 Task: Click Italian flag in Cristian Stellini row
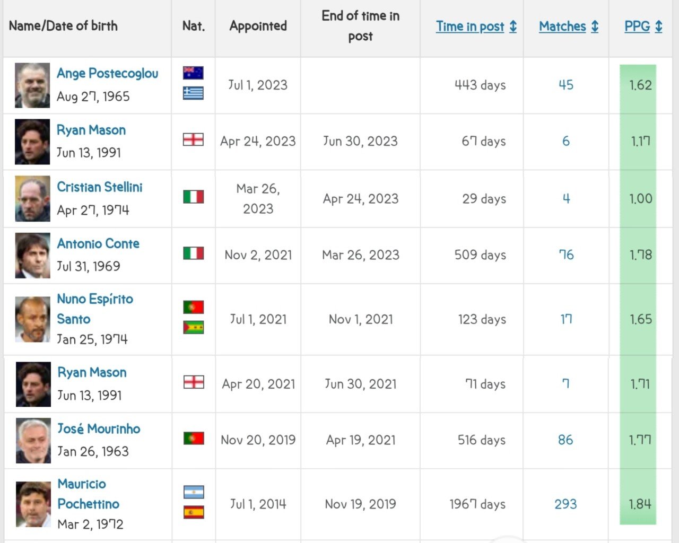tap(194, 197)
